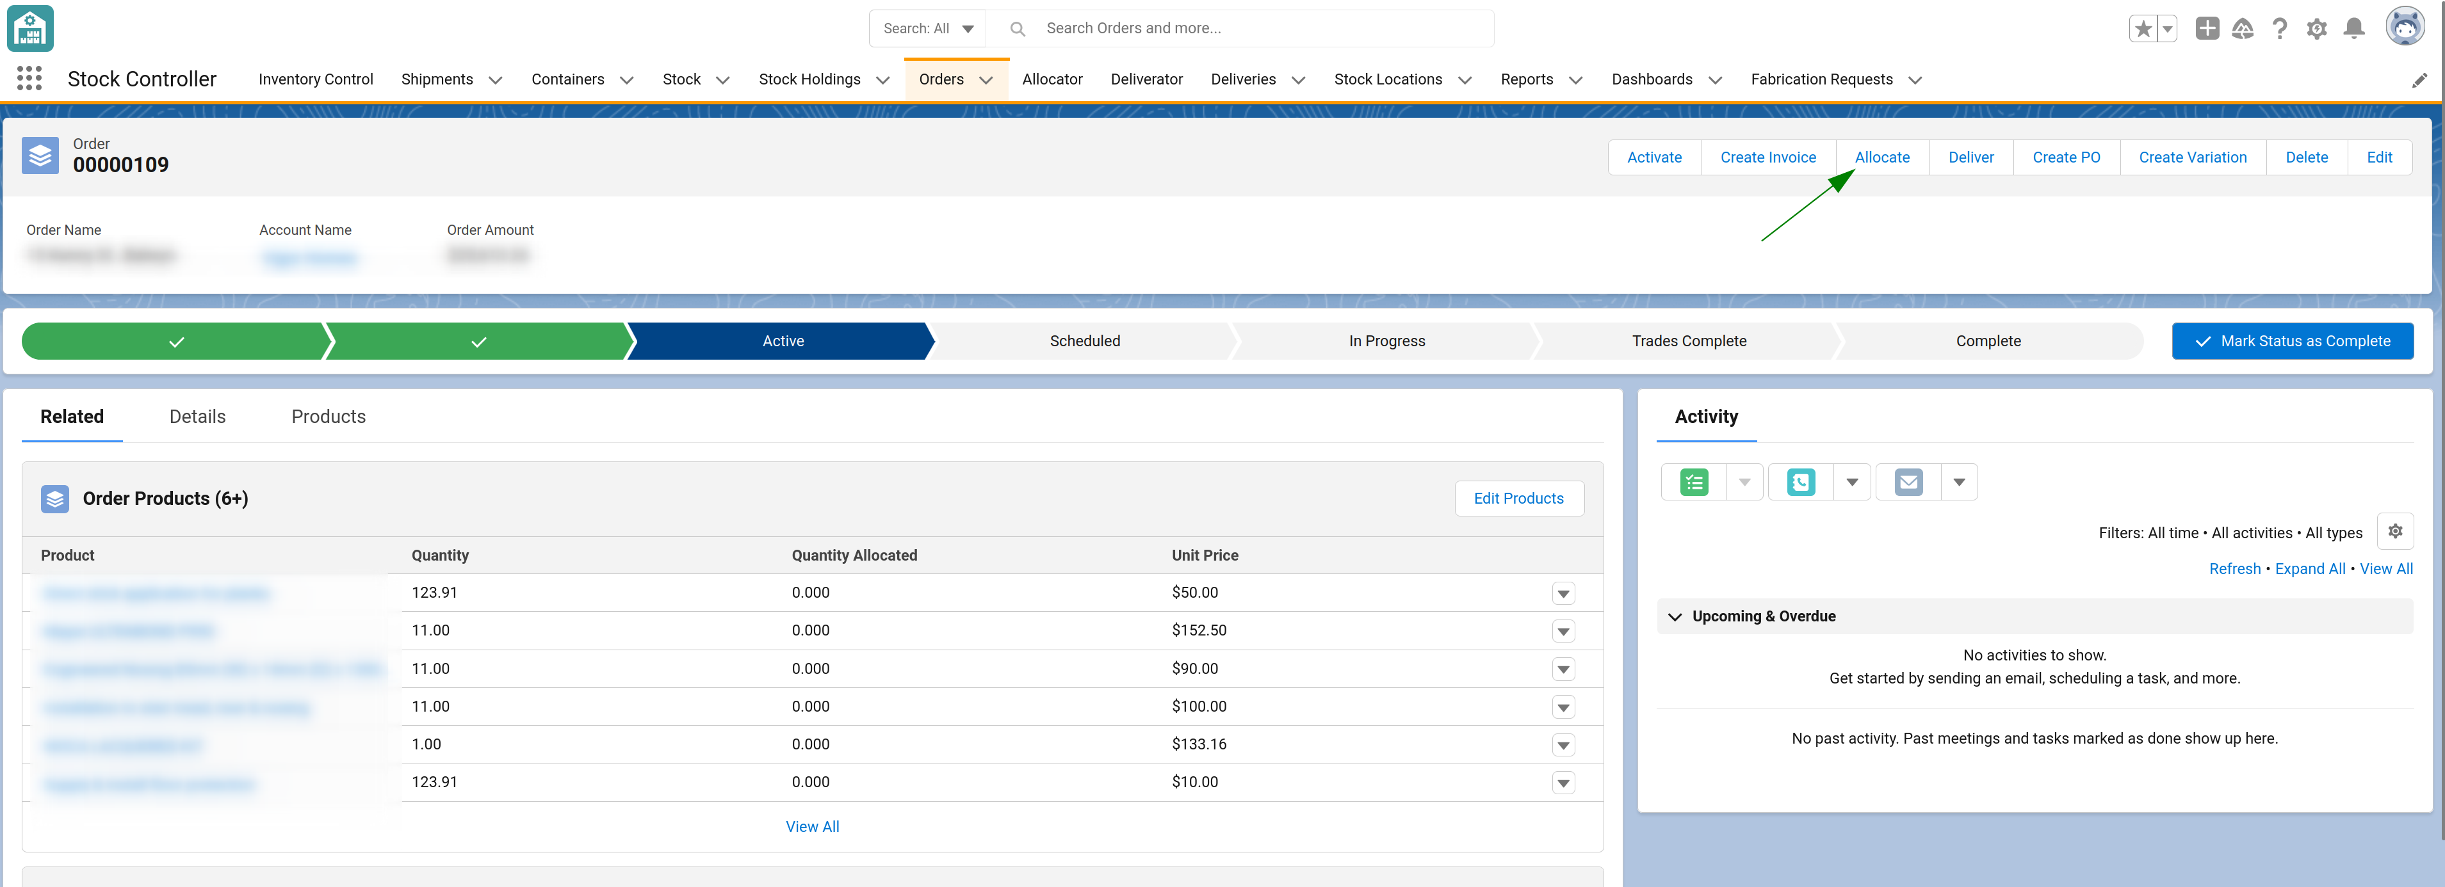This screenshot has height=887, width=2445.
Task: Open Setup gear icon in header
Action: click(2317, 28)
